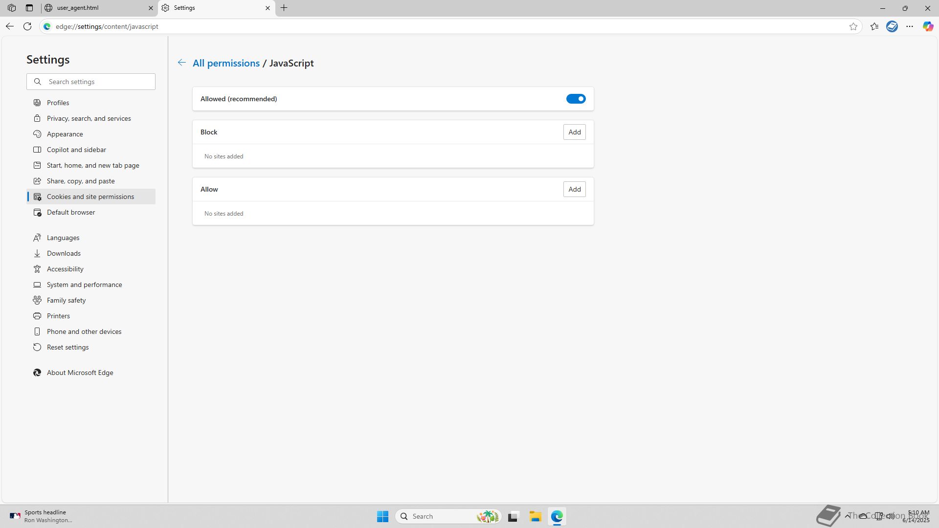
Task: Refresh the page with reload icon
Action: (27, 26)
